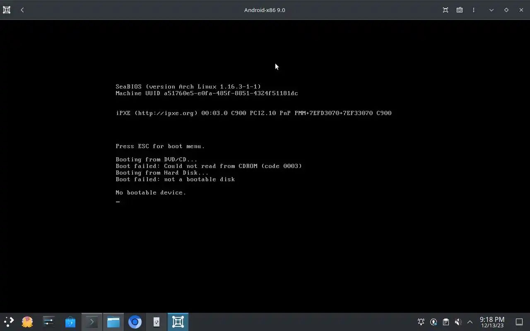Image resolution: width=530 pixels, height=331 pixels.
Task: Enter fullscreen mode for the VM
Action: 446,10
